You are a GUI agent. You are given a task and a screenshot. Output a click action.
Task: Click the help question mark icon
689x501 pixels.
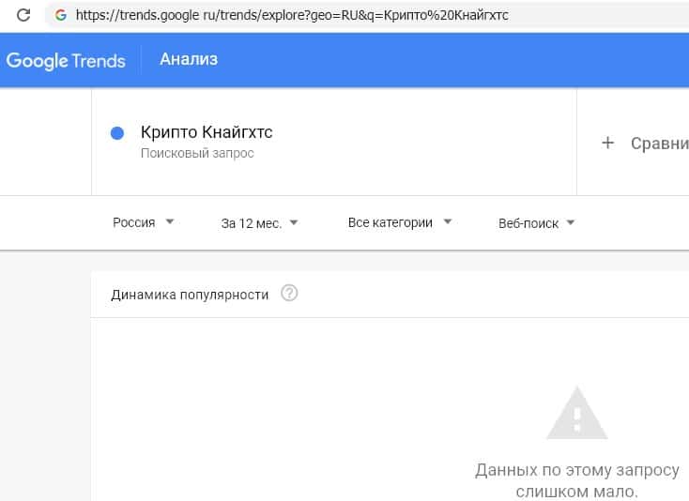[x=289, y=293]
